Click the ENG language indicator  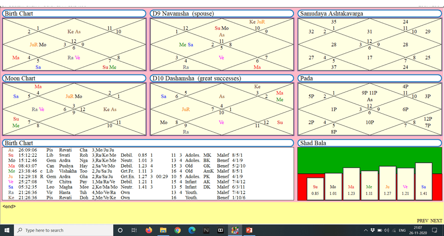pyautogui.click(x=402, y=230)
